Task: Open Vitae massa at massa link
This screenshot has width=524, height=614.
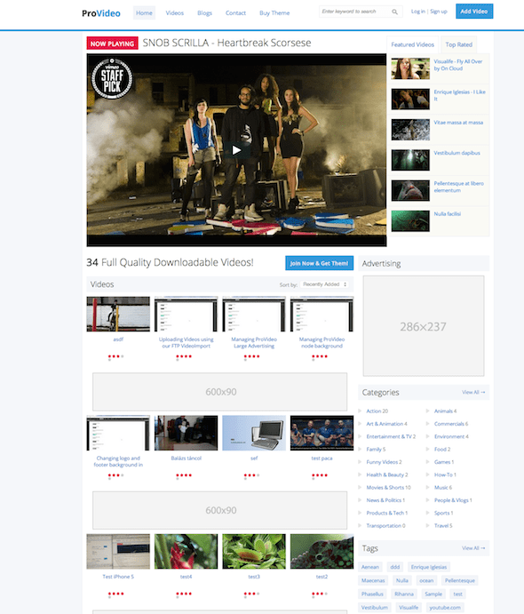Action: pos(458,123)
